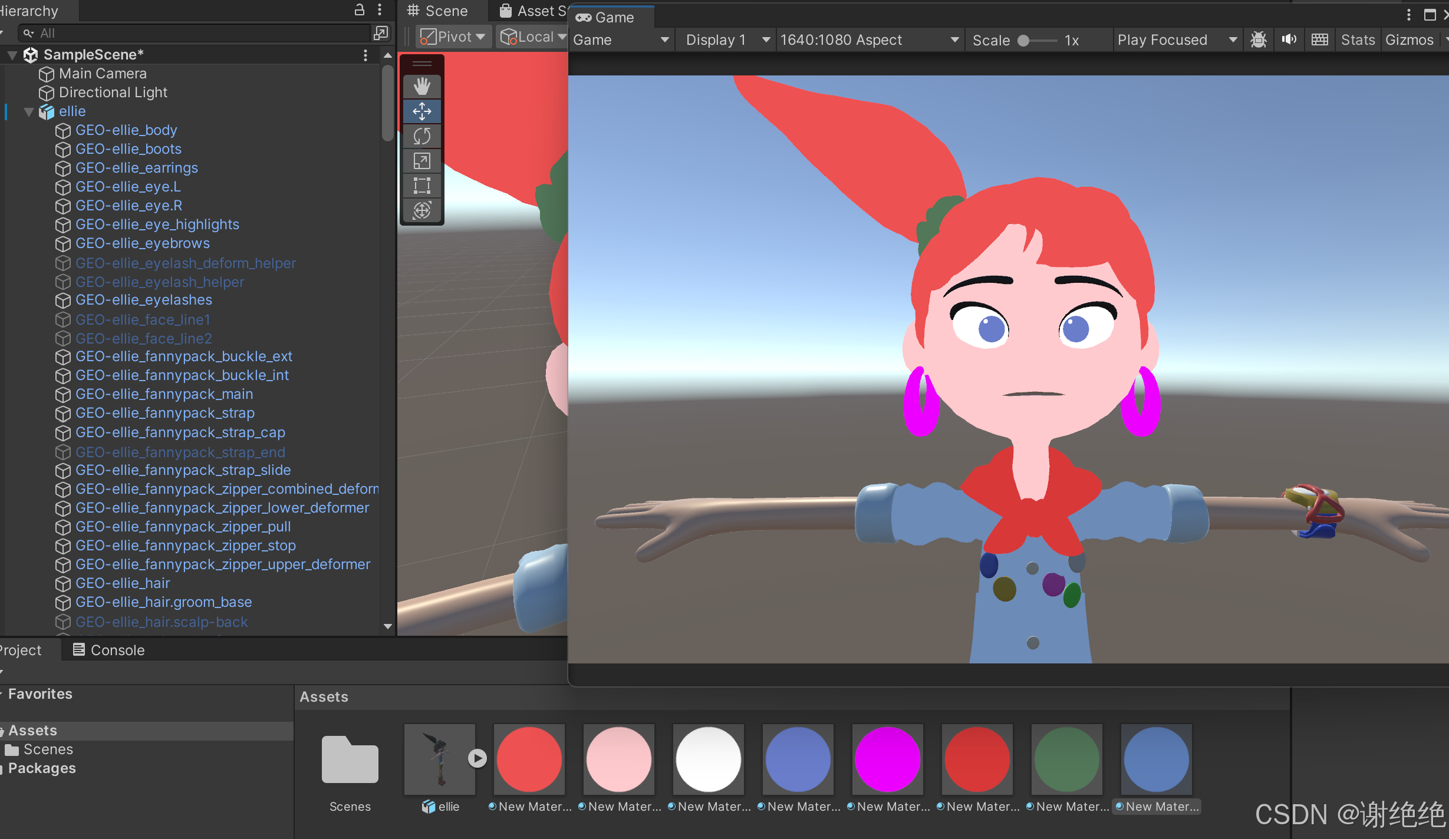
Task: Select the Hand view tool
Action: click(x=421, y=87)
